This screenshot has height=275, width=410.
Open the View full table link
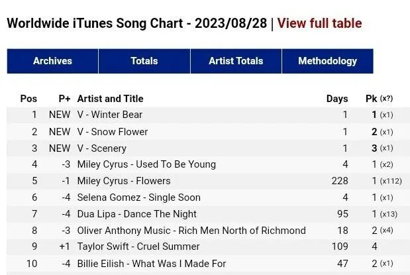coord(319,23)
